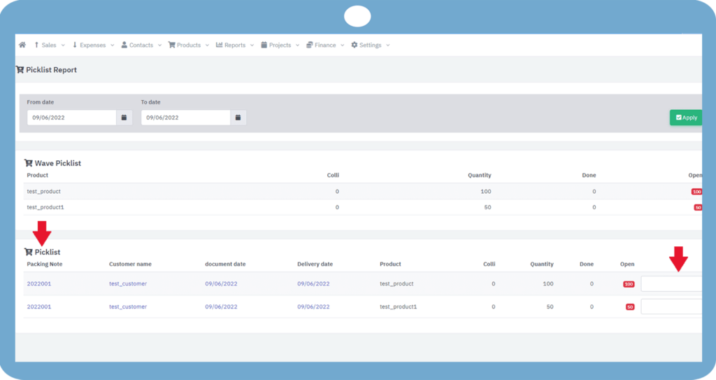Click delivery date 09/06/2022 in test_product1 row
The width and height of the screenshot is (716, 380).
(313, 307)
